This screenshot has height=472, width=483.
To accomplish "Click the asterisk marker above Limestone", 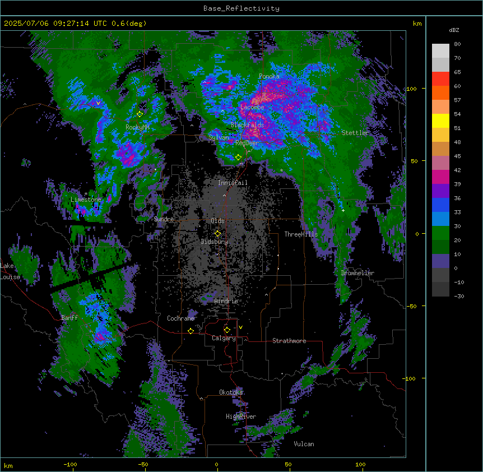I will 86,194.
